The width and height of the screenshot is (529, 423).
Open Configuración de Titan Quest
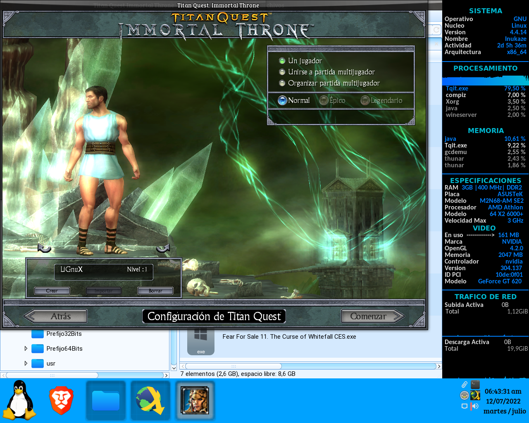pyautogui.click(x=214, y=316)
